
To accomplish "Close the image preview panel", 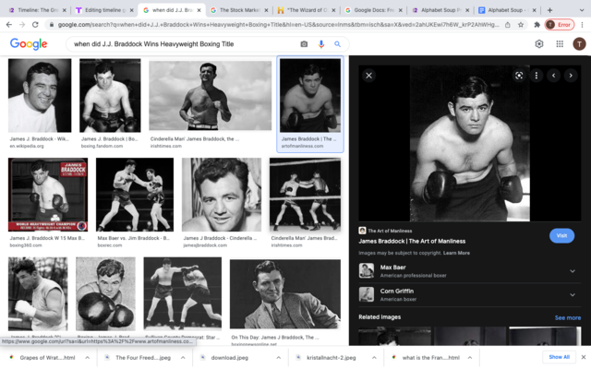I will pyautogui.click(x=369, y=76).
